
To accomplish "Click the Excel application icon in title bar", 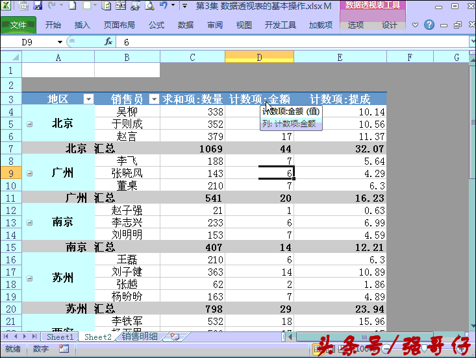I will click(x=6, y=5).
